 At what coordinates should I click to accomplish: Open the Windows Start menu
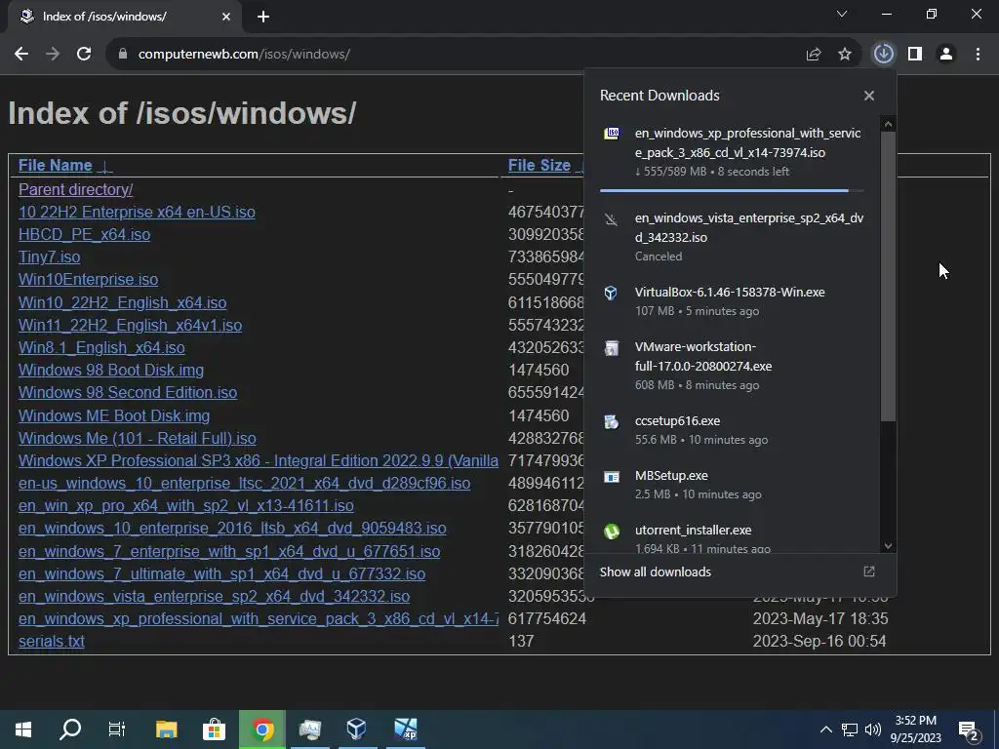click(23, 729)
